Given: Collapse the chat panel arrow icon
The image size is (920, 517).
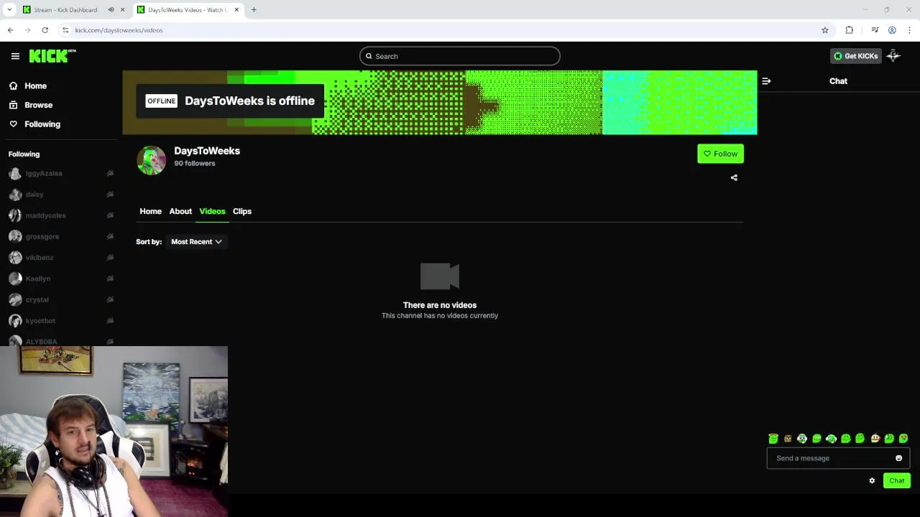Looking at the screenshot, I should tap(766, 81).
